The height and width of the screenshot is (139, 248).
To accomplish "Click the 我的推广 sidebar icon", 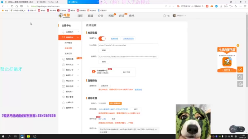I will pos(64,91).
